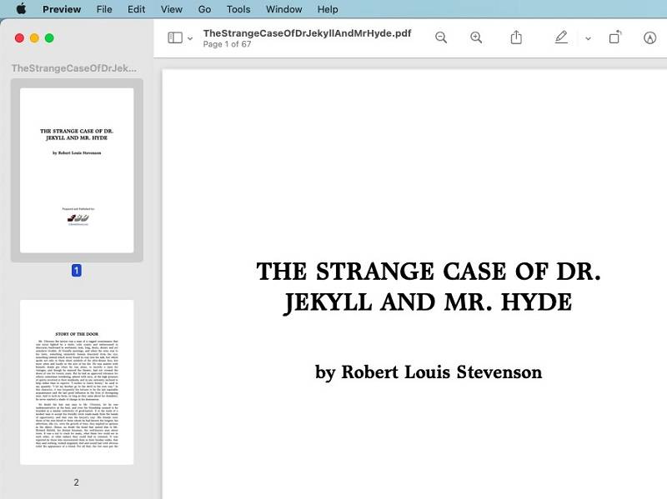Click the Share button in toolbar
The width and height of the screenshot is (667, 499).
point(516,37)
